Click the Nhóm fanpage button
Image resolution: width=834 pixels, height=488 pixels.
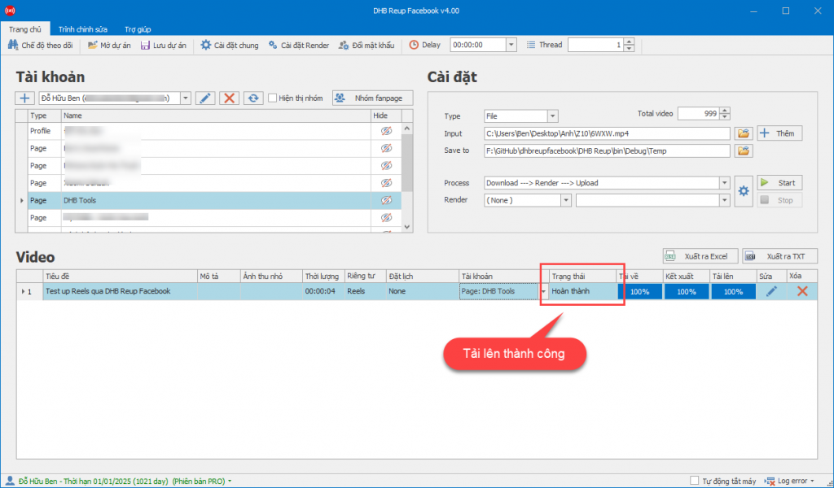(373, 98)
